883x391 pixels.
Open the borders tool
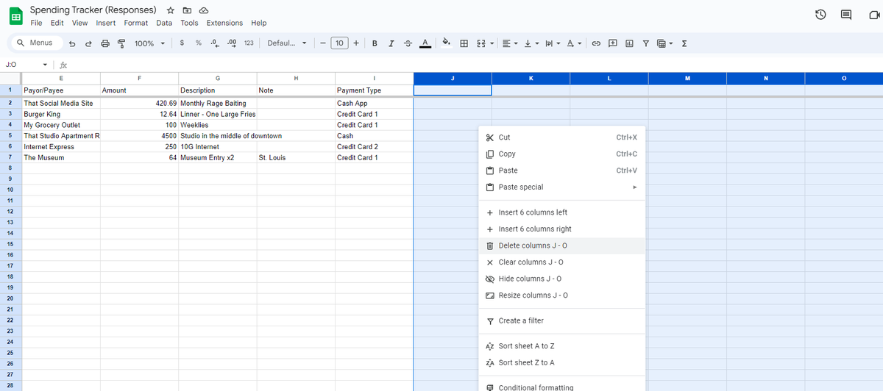click(464, 43)
